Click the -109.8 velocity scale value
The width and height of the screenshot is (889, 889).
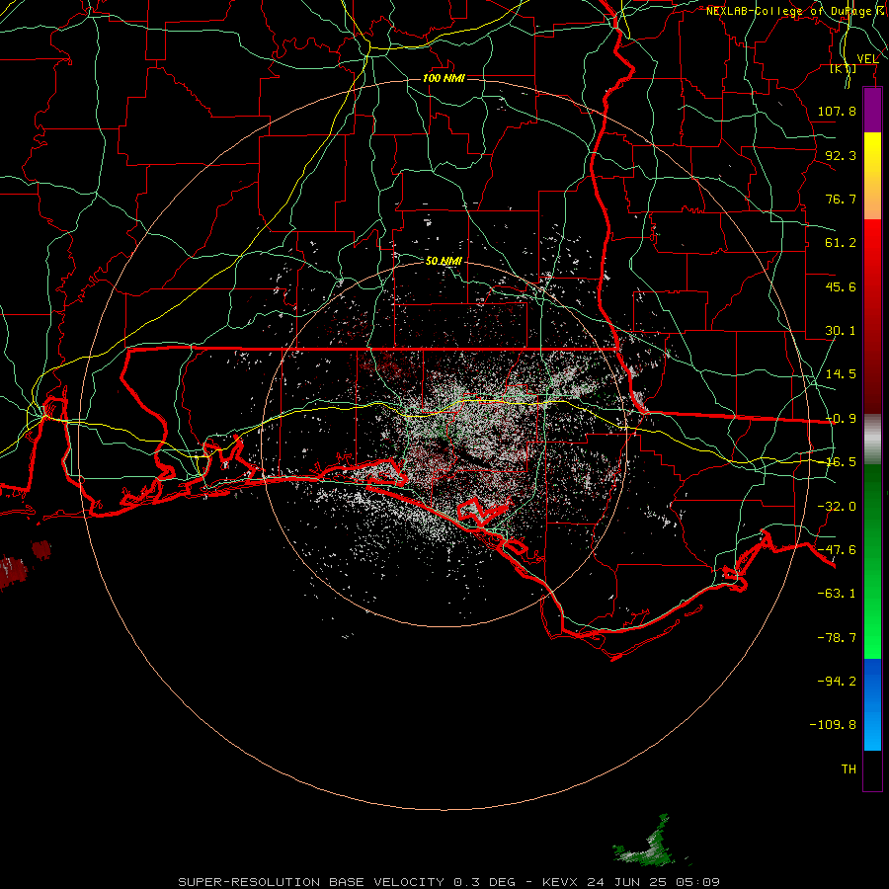click(833, 725)
